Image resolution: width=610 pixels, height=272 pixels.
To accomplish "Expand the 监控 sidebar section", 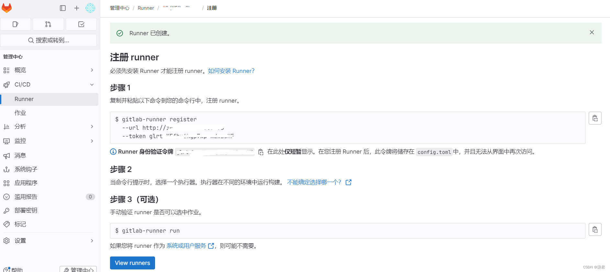I will (49, 141).
